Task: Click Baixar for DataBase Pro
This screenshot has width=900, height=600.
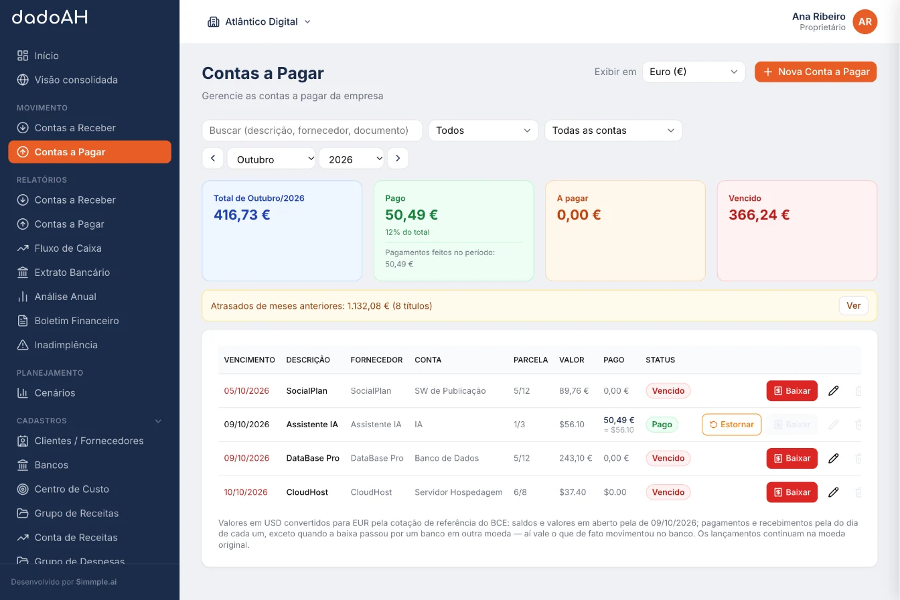Action: [792, 458]
